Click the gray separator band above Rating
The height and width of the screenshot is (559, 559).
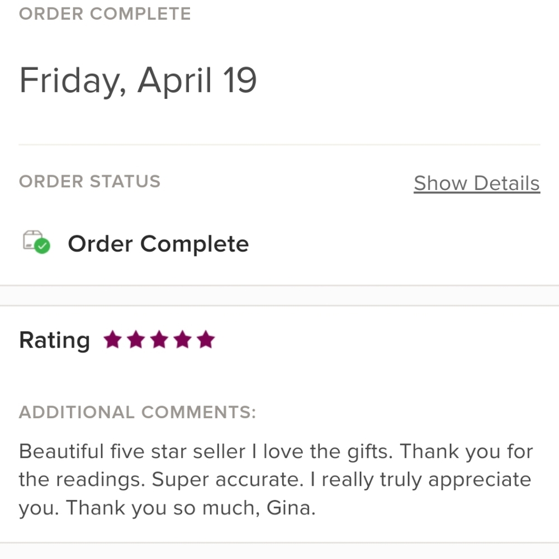point(279,296)
